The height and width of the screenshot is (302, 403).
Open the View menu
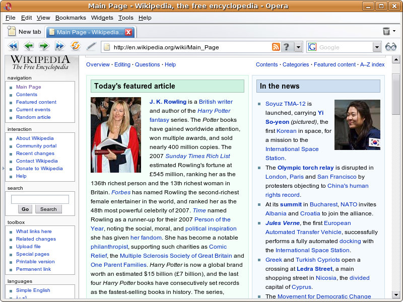[x=43, y=18]
